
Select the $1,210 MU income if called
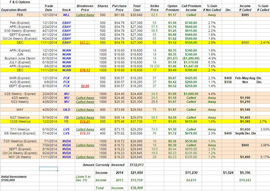245,102
